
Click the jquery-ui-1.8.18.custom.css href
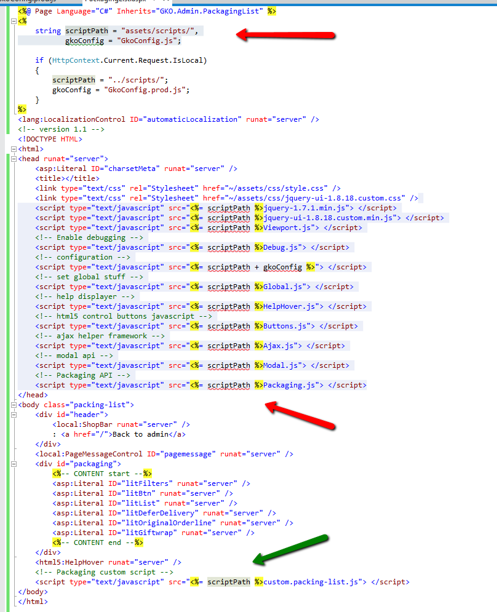(315, 198)
